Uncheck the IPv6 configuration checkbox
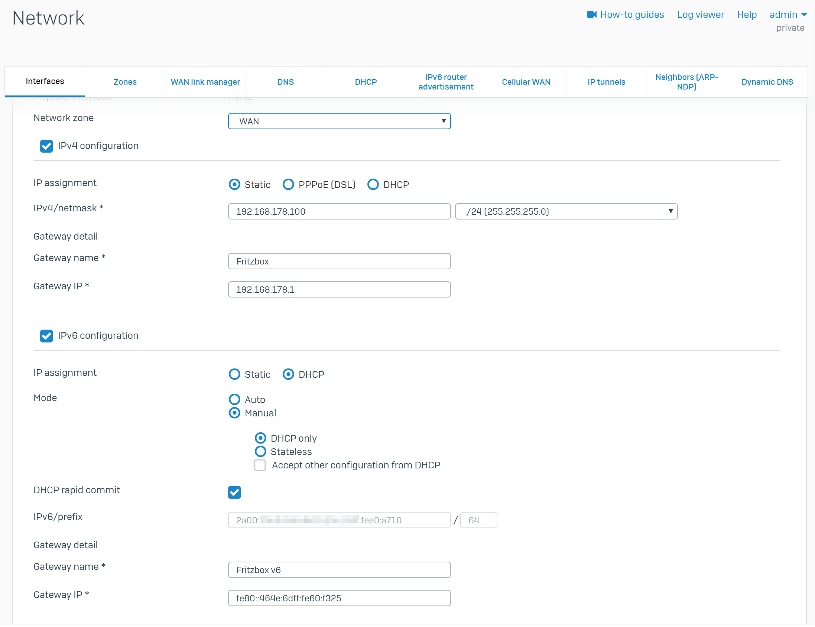Screen dimensions: 815x627 click(46, 336)
